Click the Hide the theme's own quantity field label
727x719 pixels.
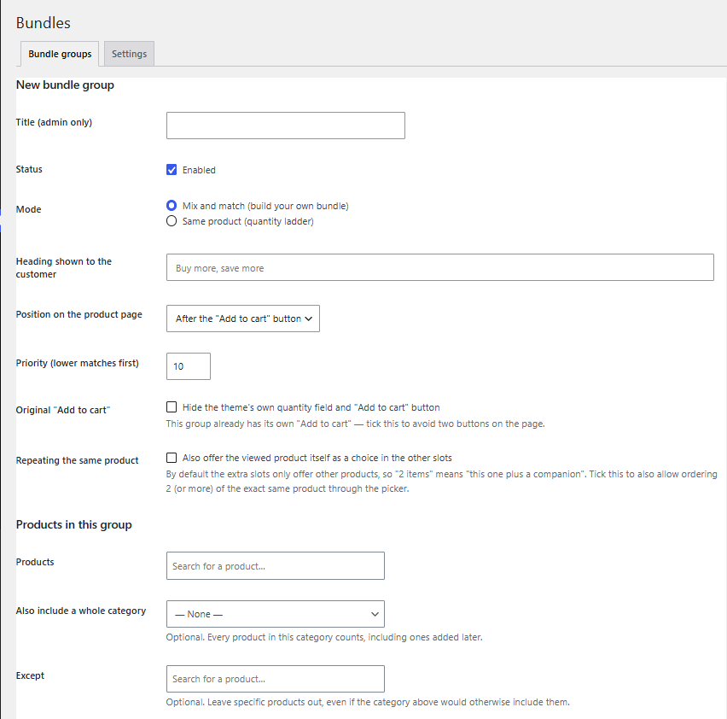pyautogui.click(x=311, y=407)
